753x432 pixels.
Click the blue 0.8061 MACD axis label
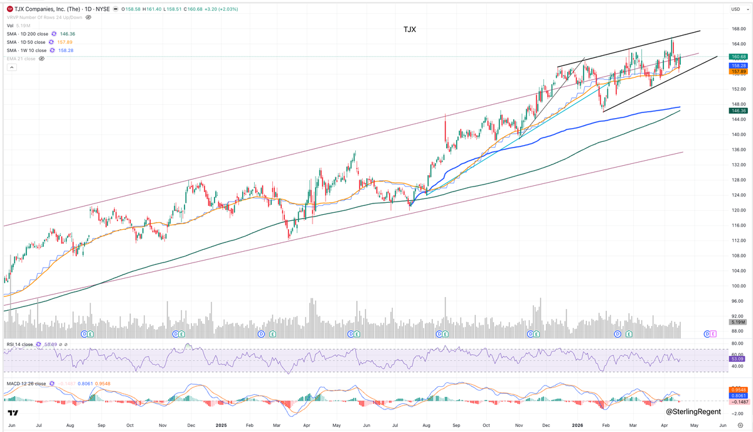point(737,396)
